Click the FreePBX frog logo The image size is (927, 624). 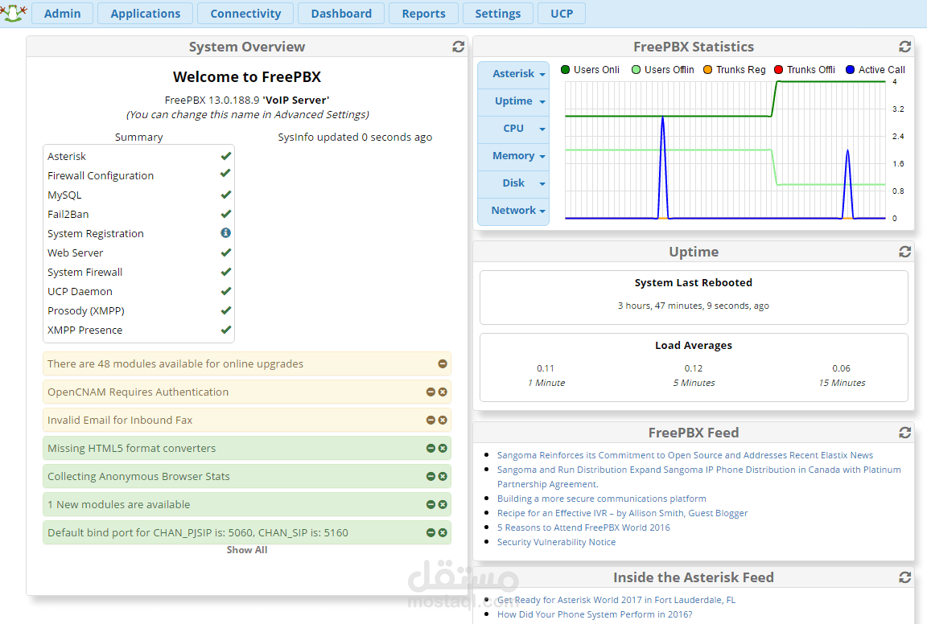tap(13, 13)
